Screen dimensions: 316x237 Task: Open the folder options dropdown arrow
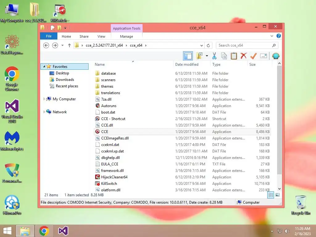coord(207,56)
